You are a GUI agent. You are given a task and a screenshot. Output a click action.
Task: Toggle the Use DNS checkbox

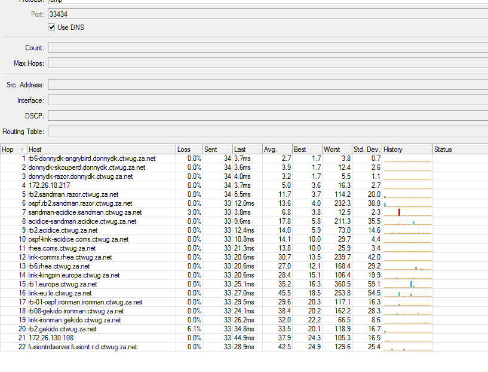[x=51, y=27]
